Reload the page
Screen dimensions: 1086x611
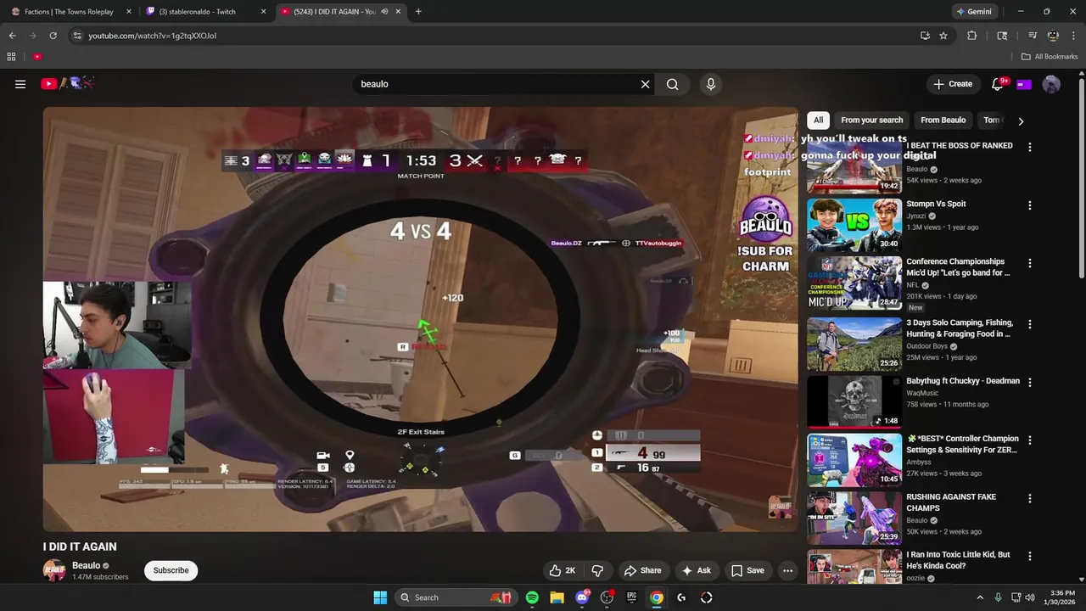pyautogui.click(x=53, y=36)
